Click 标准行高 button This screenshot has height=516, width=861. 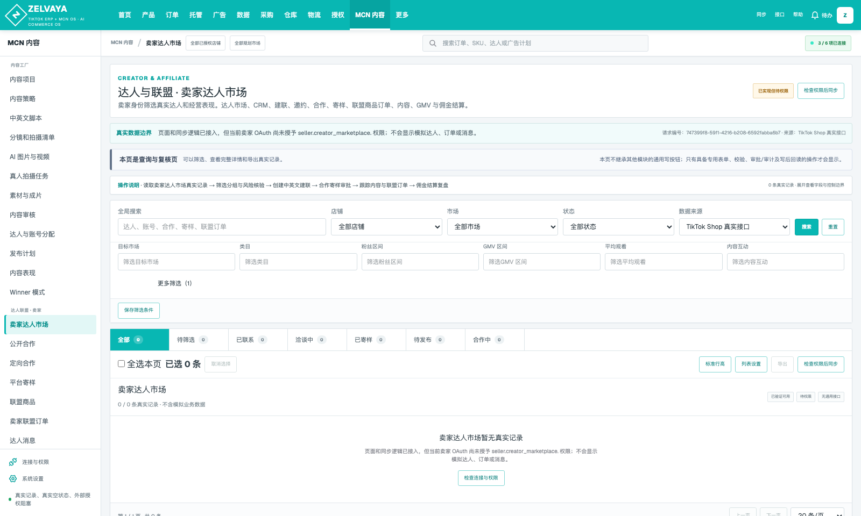point(715,364)
